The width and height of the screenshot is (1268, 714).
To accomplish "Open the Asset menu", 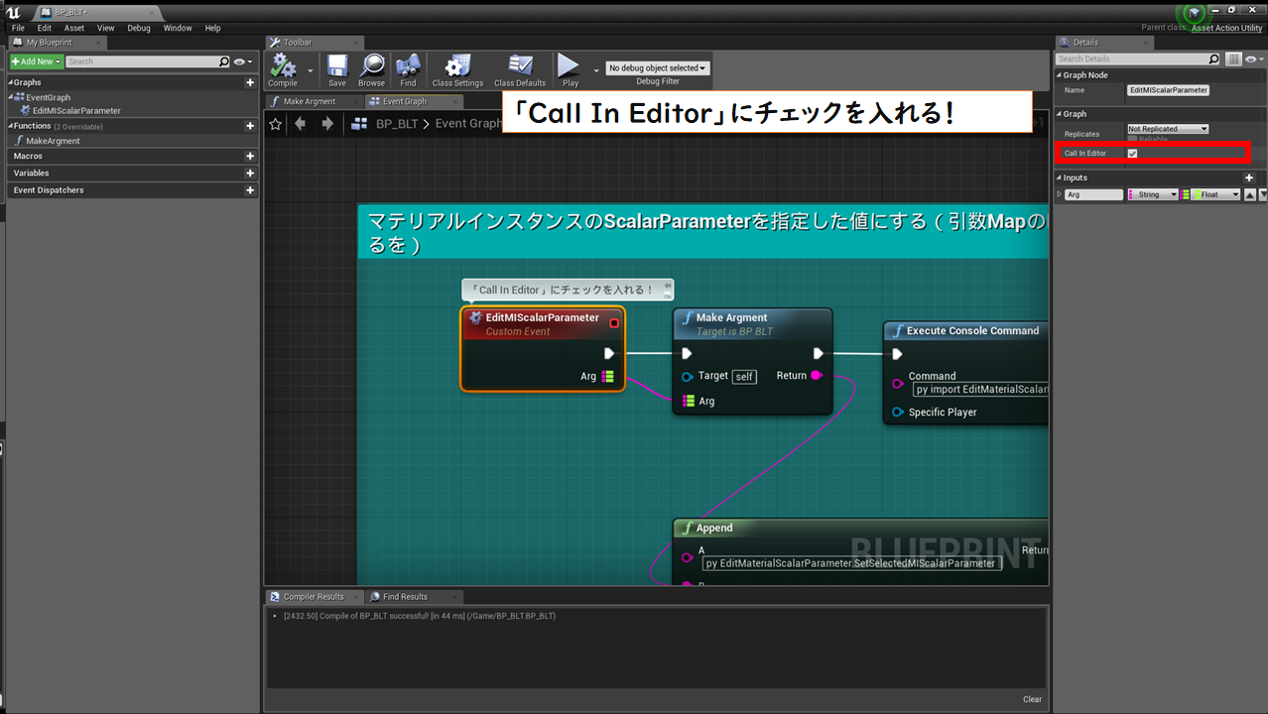I will [74, 28].
